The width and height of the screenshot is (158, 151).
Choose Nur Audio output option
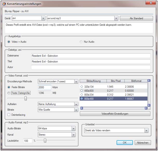click(81, 42)
